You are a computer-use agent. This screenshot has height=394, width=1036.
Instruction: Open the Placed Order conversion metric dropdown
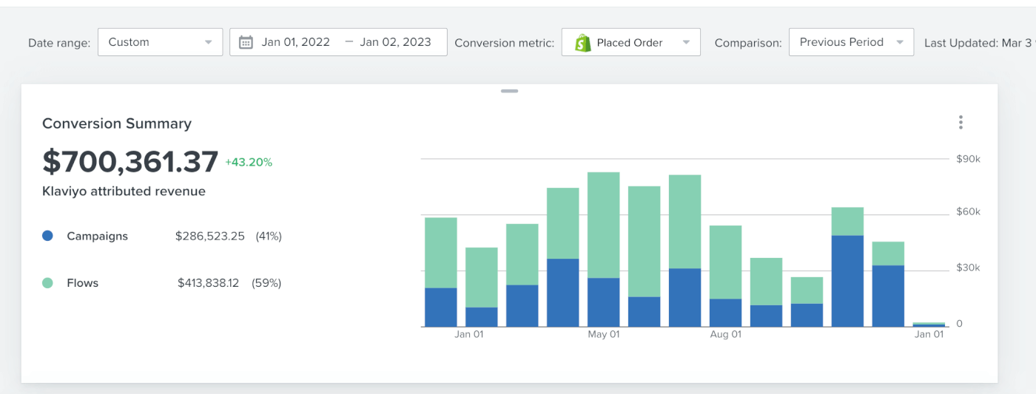630,42
